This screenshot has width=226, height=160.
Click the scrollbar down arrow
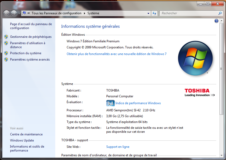click(222, 156)
